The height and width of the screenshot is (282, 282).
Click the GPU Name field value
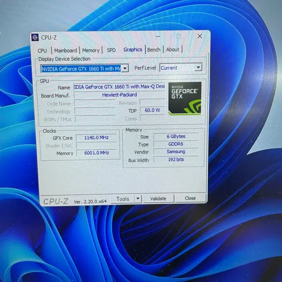(119, 87)
